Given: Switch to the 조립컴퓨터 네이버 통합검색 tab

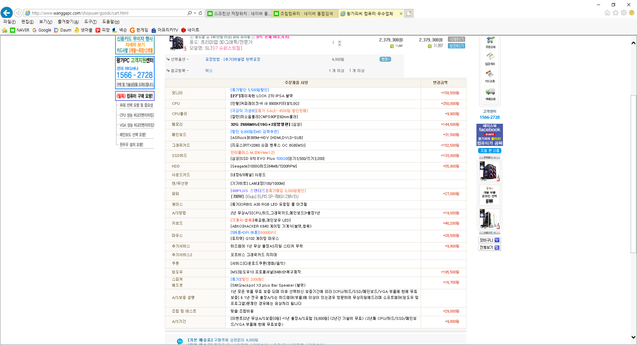Looking at the screenshot, I should [305, 14].
